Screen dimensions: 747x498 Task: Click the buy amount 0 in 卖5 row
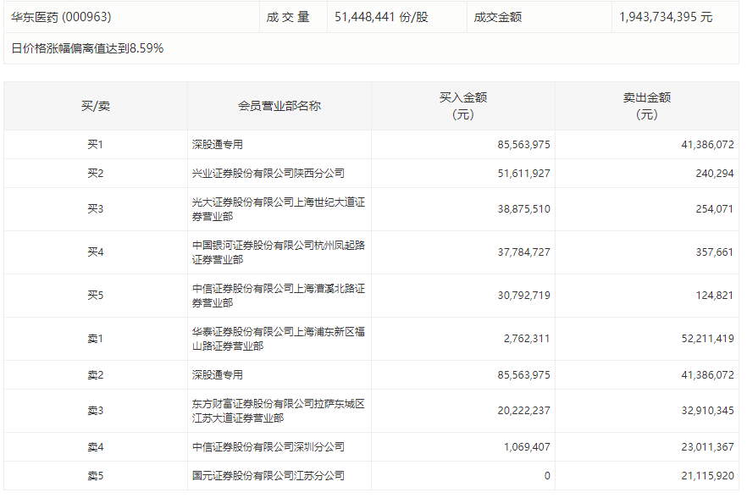547,475
